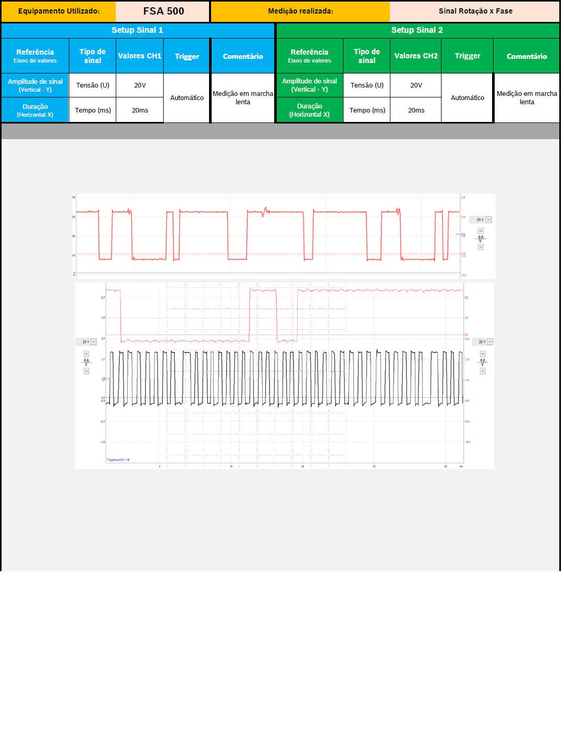
Task: Click zero-offset waveform icon left of bottom chart
Action: 87,362
